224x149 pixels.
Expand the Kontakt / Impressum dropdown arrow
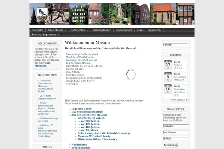click(x=58, y=35)
